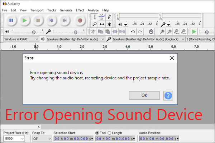Open Selection Start time format dropdown arrow
Screen dimensions: 215x143
pyautogui.click(x=92, y=139)
